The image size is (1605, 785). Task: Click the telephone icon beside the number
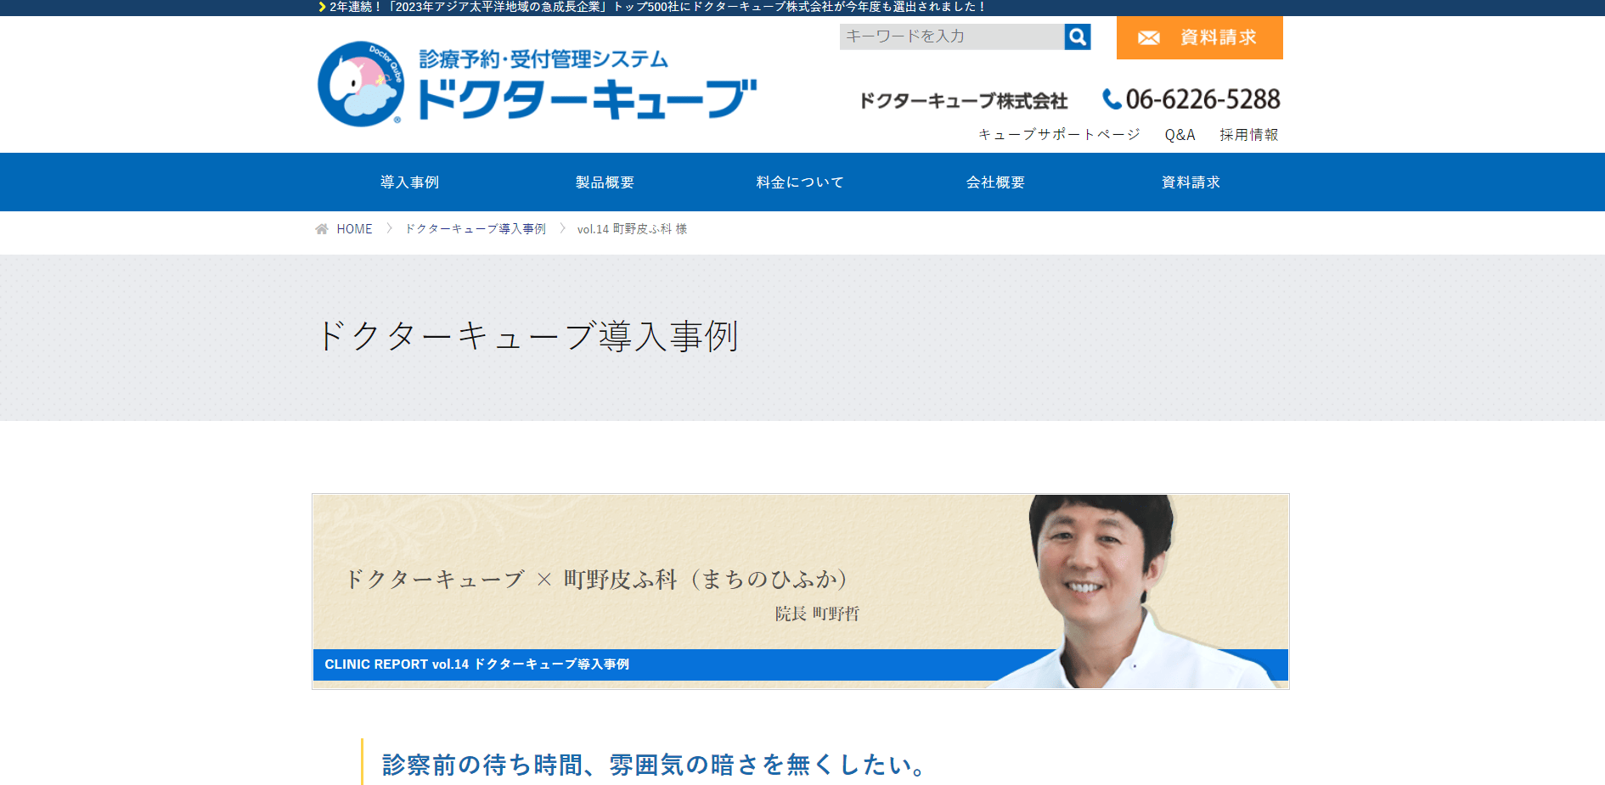(1112, 99)
